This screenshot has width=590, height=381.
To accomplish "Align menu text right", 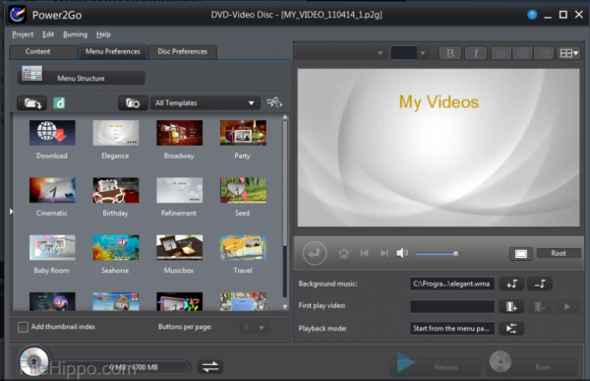I will [x=544, y=53].
